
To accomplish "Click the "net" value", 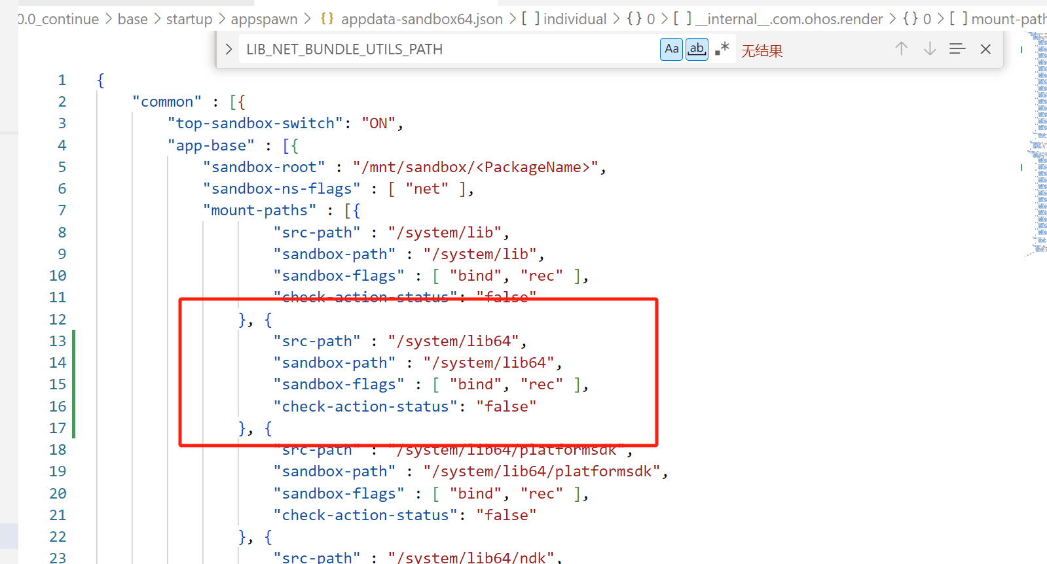I will [x=427, y=188].
